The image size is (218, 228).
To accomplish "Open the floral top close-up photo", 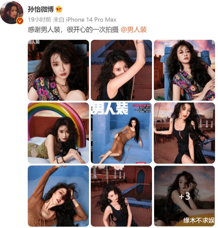I will (x=58, y=70).
